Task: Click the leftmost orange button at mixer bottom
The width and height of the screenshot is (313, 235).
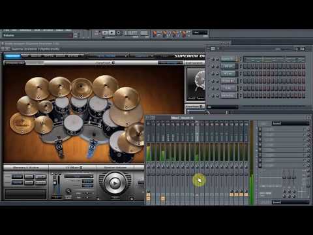Action: (148, 198)
